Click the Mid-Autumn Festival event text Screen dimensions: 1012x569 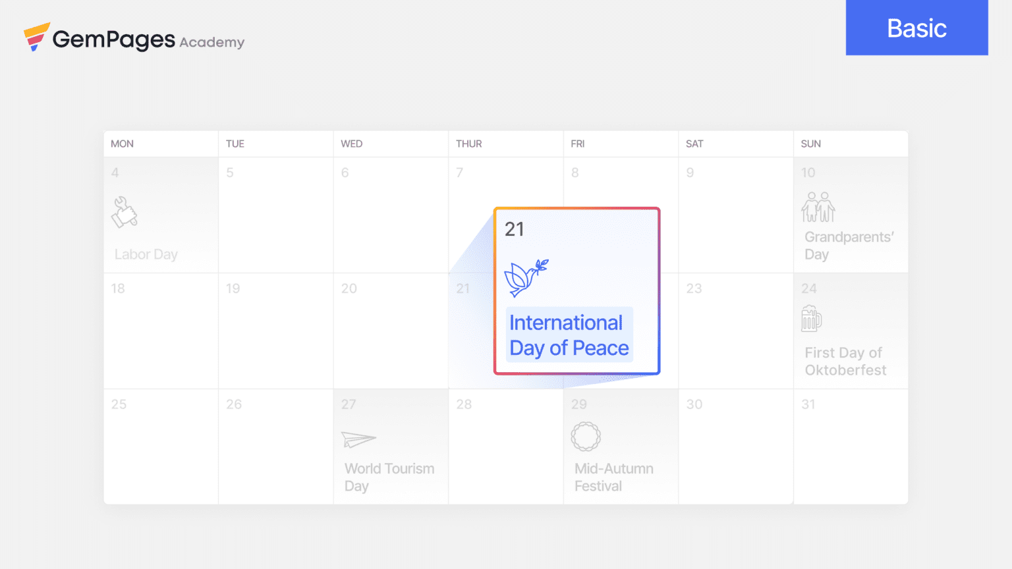[x=614, y=477]
